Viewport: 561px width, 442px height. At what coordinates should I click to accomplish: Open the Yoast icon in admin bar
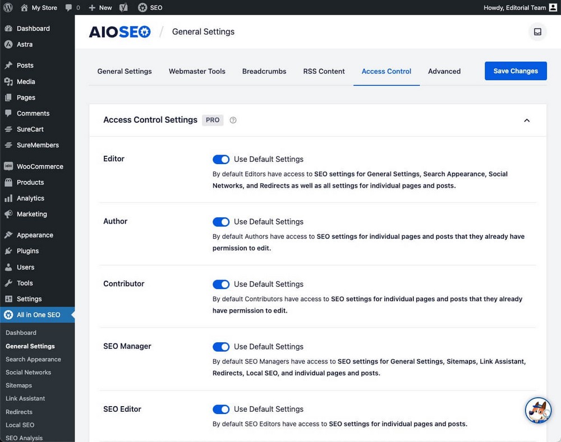point(123,7)
